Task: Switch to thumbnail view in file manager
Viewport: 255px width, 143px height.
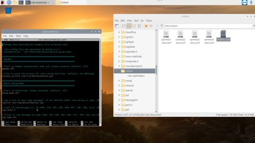Action: pyautogui.click(x=129, y=26)
